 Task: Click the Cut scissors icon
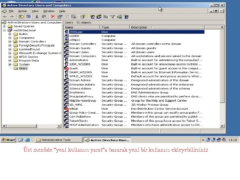(x=37, y=17)
